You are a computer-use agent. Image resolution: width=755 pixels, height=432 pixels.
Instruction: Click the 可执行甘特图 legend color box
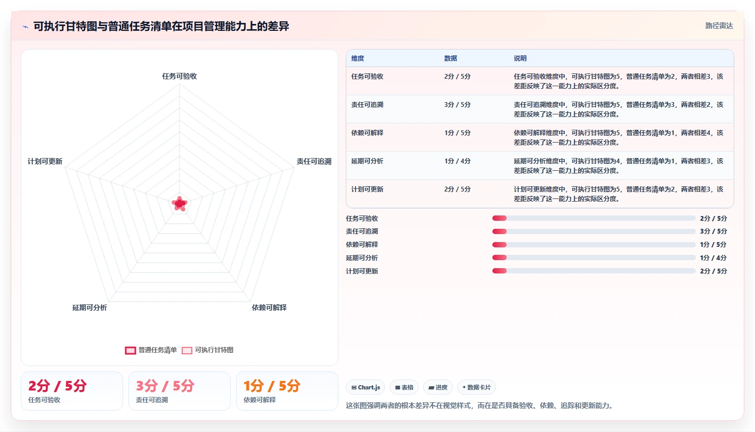click(x=187, y=350)
